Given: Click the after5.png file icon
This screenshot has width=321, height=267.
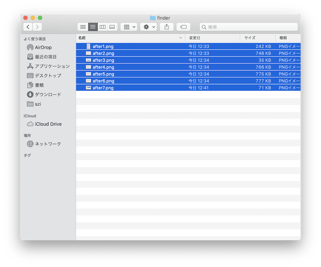Looking at the screenshot, I should click(x=88, y=74).
